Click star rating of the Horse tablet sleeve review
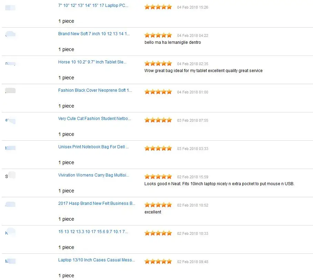Screen dimensions: 313x280 click(158, 64)
